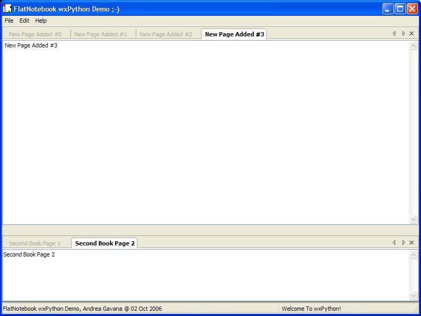Activate the New Page Added #2 tab
Screen dimensions: 421x316
click(166, 34)
